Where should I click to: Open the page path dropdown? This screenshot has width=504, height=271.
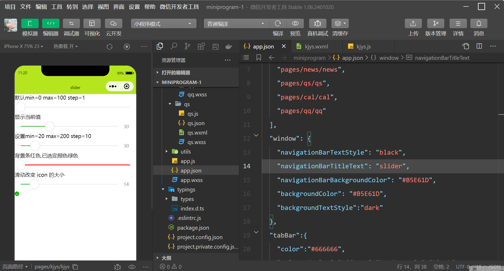(15, 267)
